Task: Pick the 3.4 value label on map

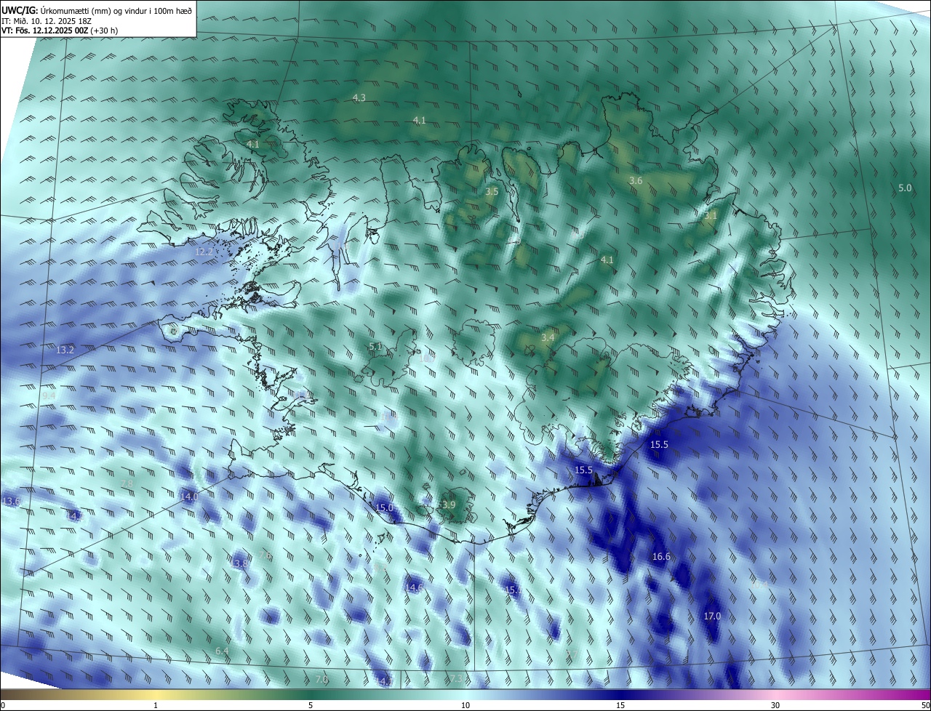Action: (548, 337)
